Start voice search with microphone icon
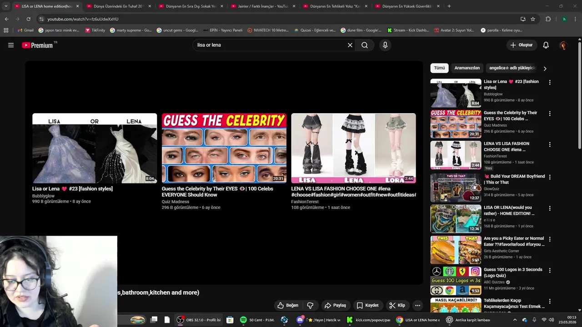 385,45
